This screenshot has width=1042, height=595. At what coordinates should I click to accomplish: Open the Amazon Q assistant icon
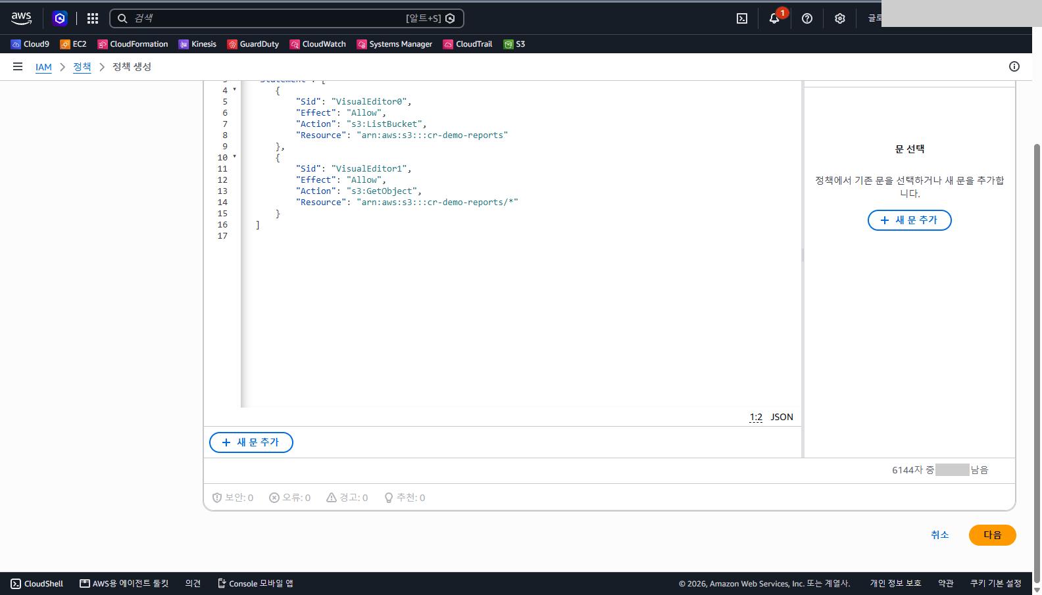pos(60,18)
